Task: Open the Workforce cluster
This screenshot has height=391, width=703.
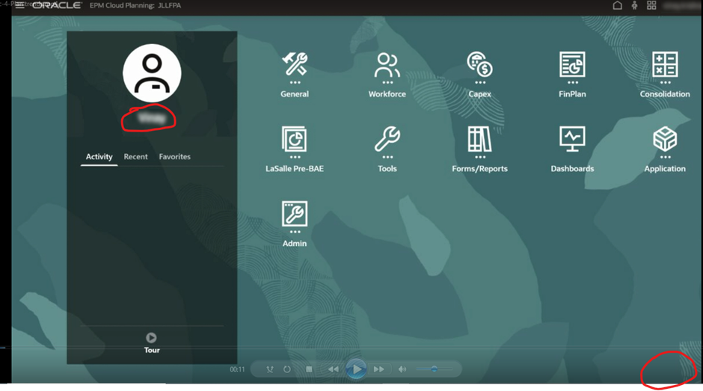Action: (x=387, y=76)
